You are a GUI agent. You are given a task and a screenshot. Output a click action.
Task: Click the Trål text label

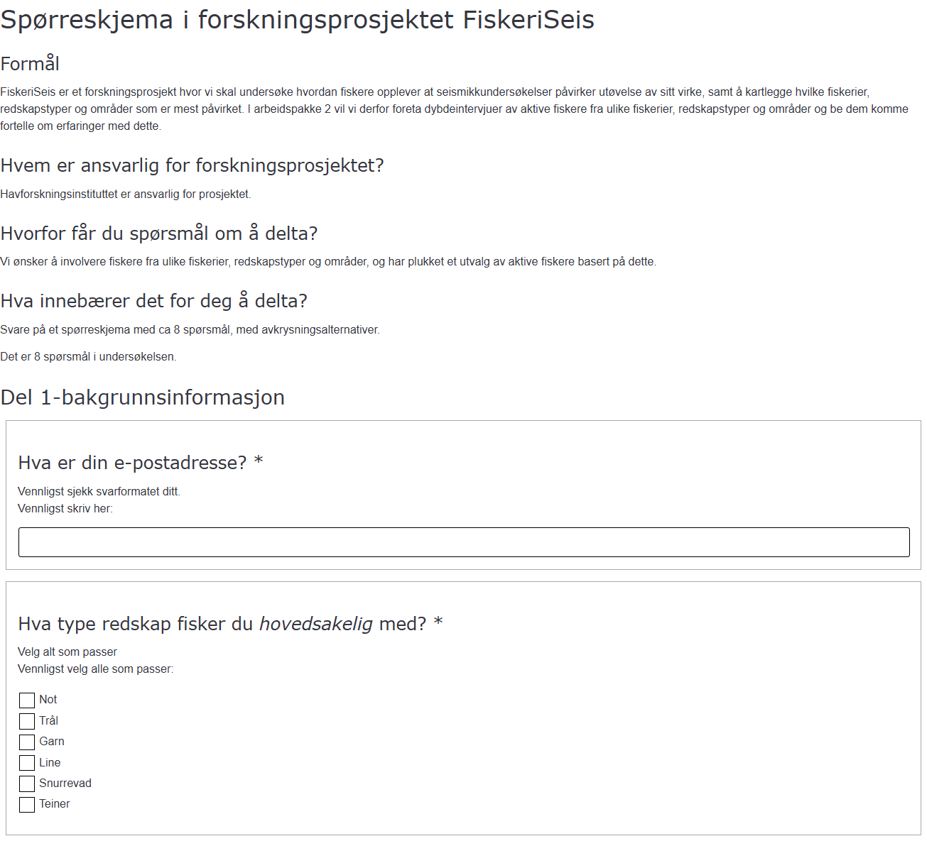(49, 721)
